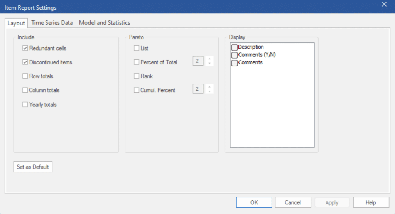Click the Cancel button
The image size is (395, 214).
tap(293, 202)
